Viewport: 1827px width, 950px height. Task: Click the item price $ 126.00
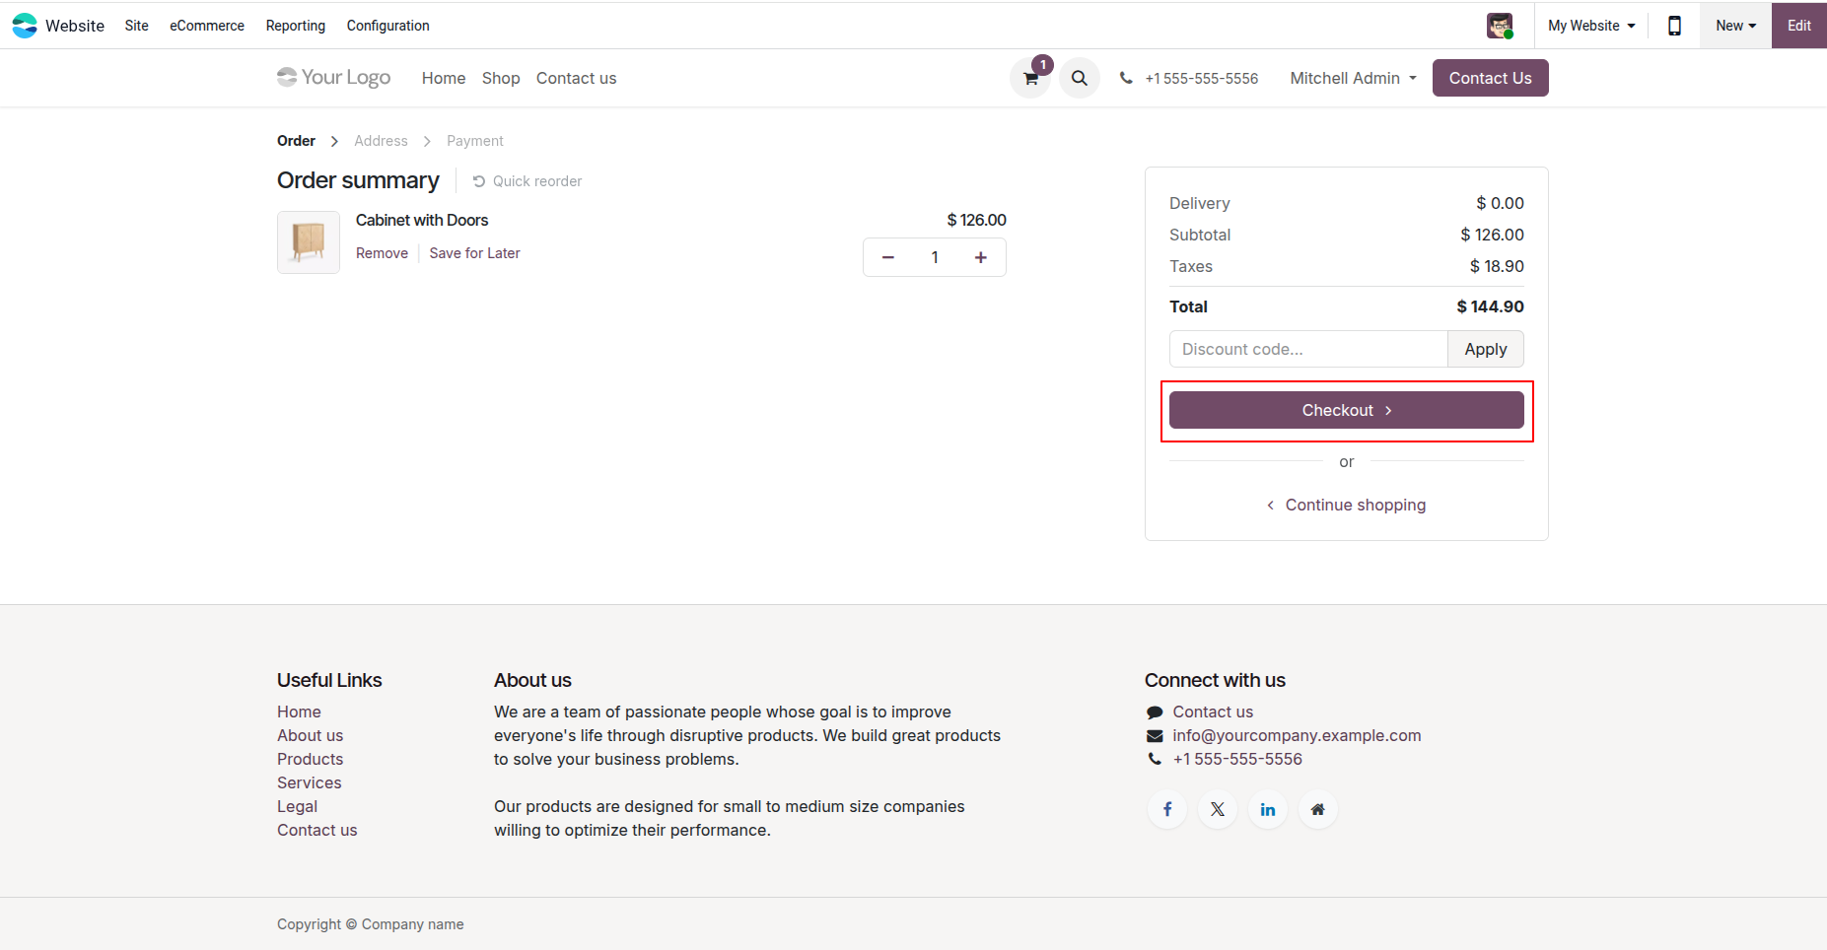click(x=976, y=220)
